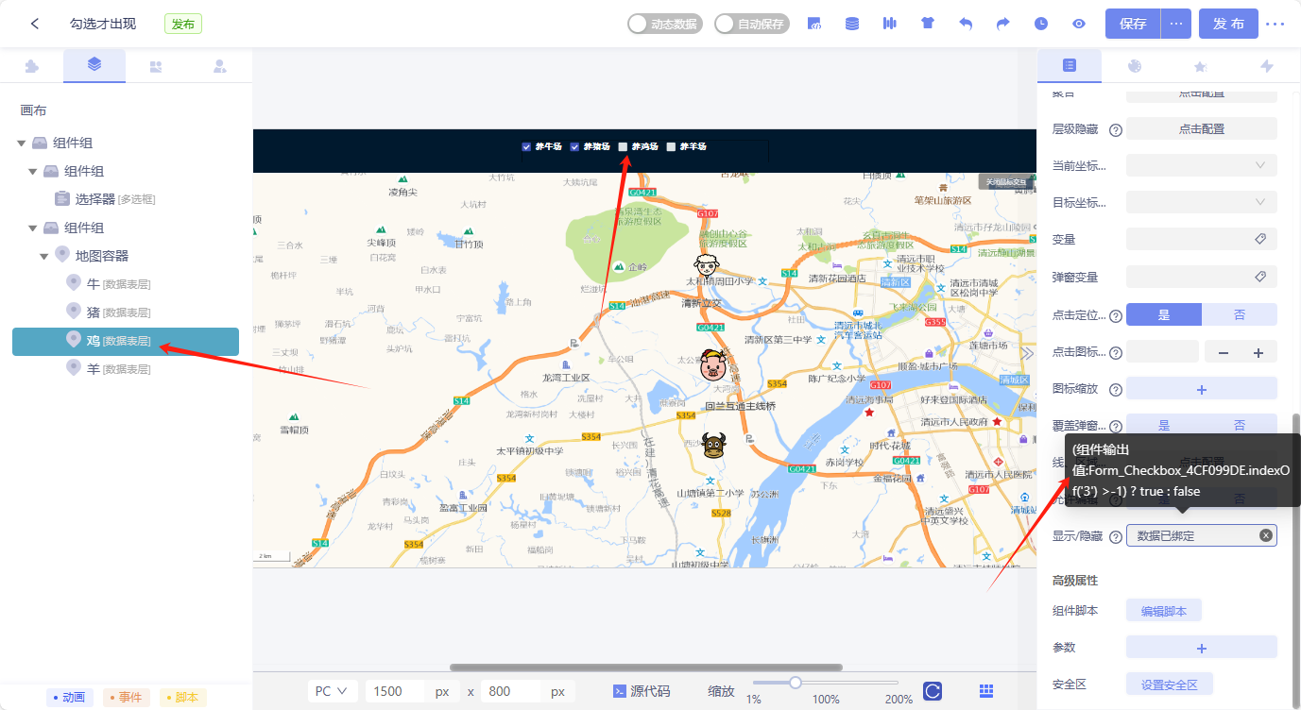Click the 保存 button
Viewport: 1301px width, 710px height.
(x=1133, y=24)
